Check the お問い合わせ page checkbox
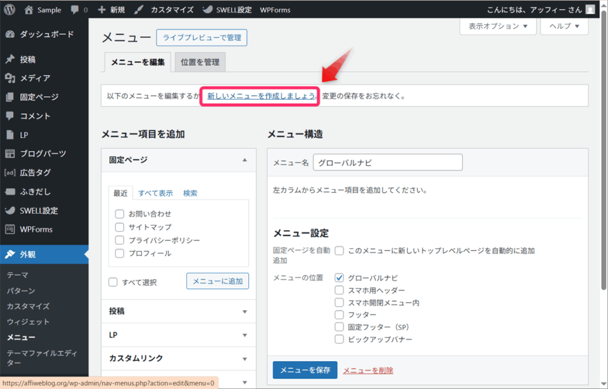This screenshot has height=389, width=608. tap(119, 214)
